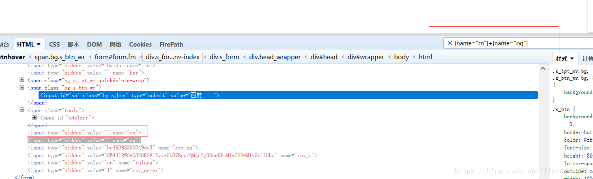593x179 pixels.
Task: Select span.bg.s_btn_wr in the breadcrumb
Action: click(60, 57)
